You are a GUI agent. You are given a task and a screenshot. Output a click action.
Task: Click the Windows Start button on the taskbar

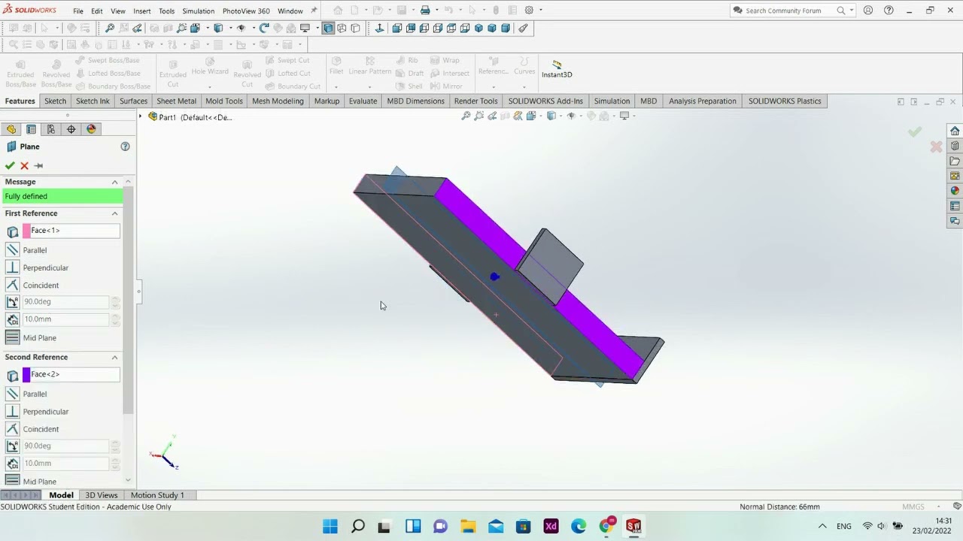point(330,526)
